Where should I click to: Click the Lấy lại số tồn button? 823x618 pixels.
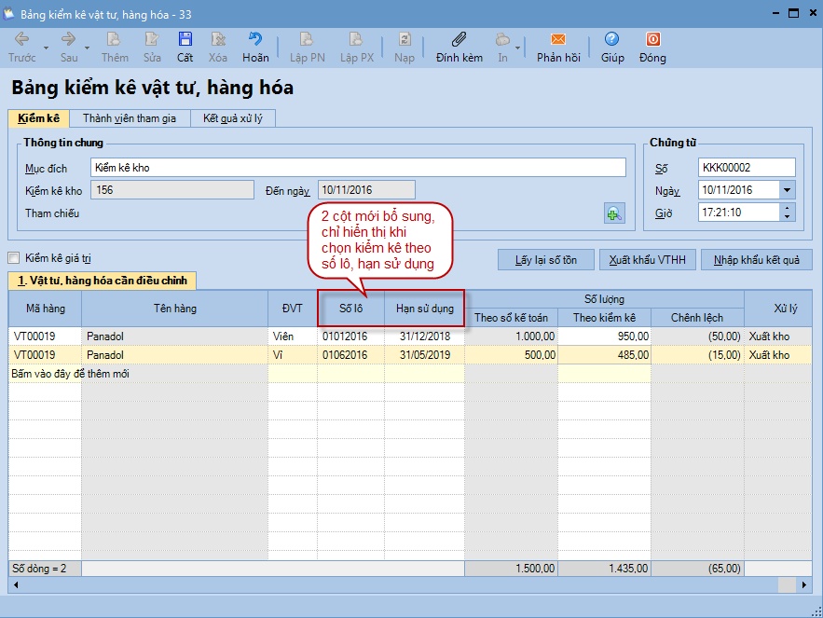click(x=546, y=260)
